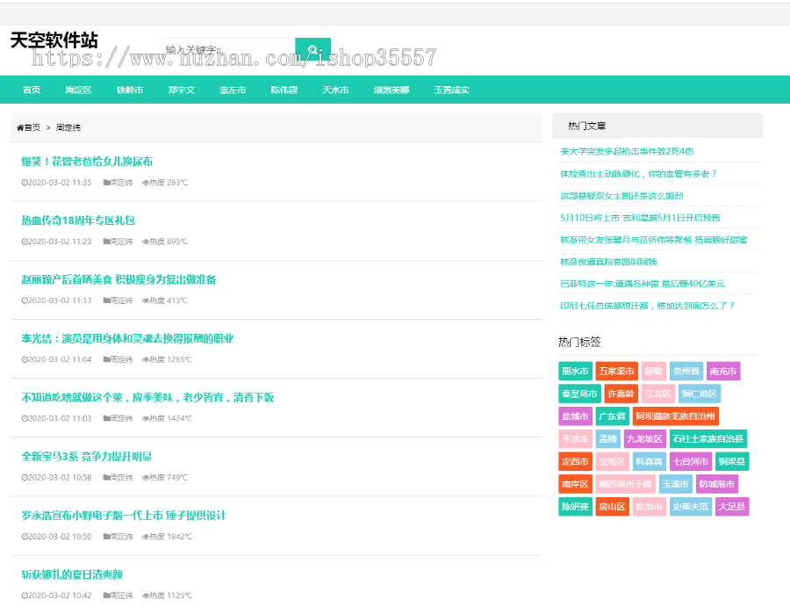Click the eye icon beside 热度 1265℃
Image resolution: width=790 pixels, height=607 pixels.
tap(146, 359)
